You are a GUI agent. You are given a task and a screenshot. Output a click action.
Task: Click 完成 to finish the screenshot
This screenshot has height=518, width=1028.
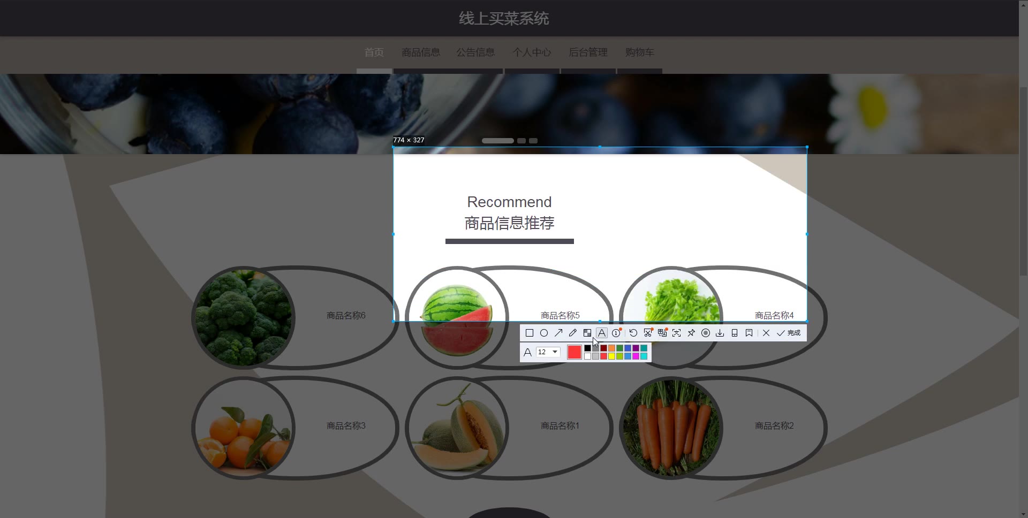point(788,333)
